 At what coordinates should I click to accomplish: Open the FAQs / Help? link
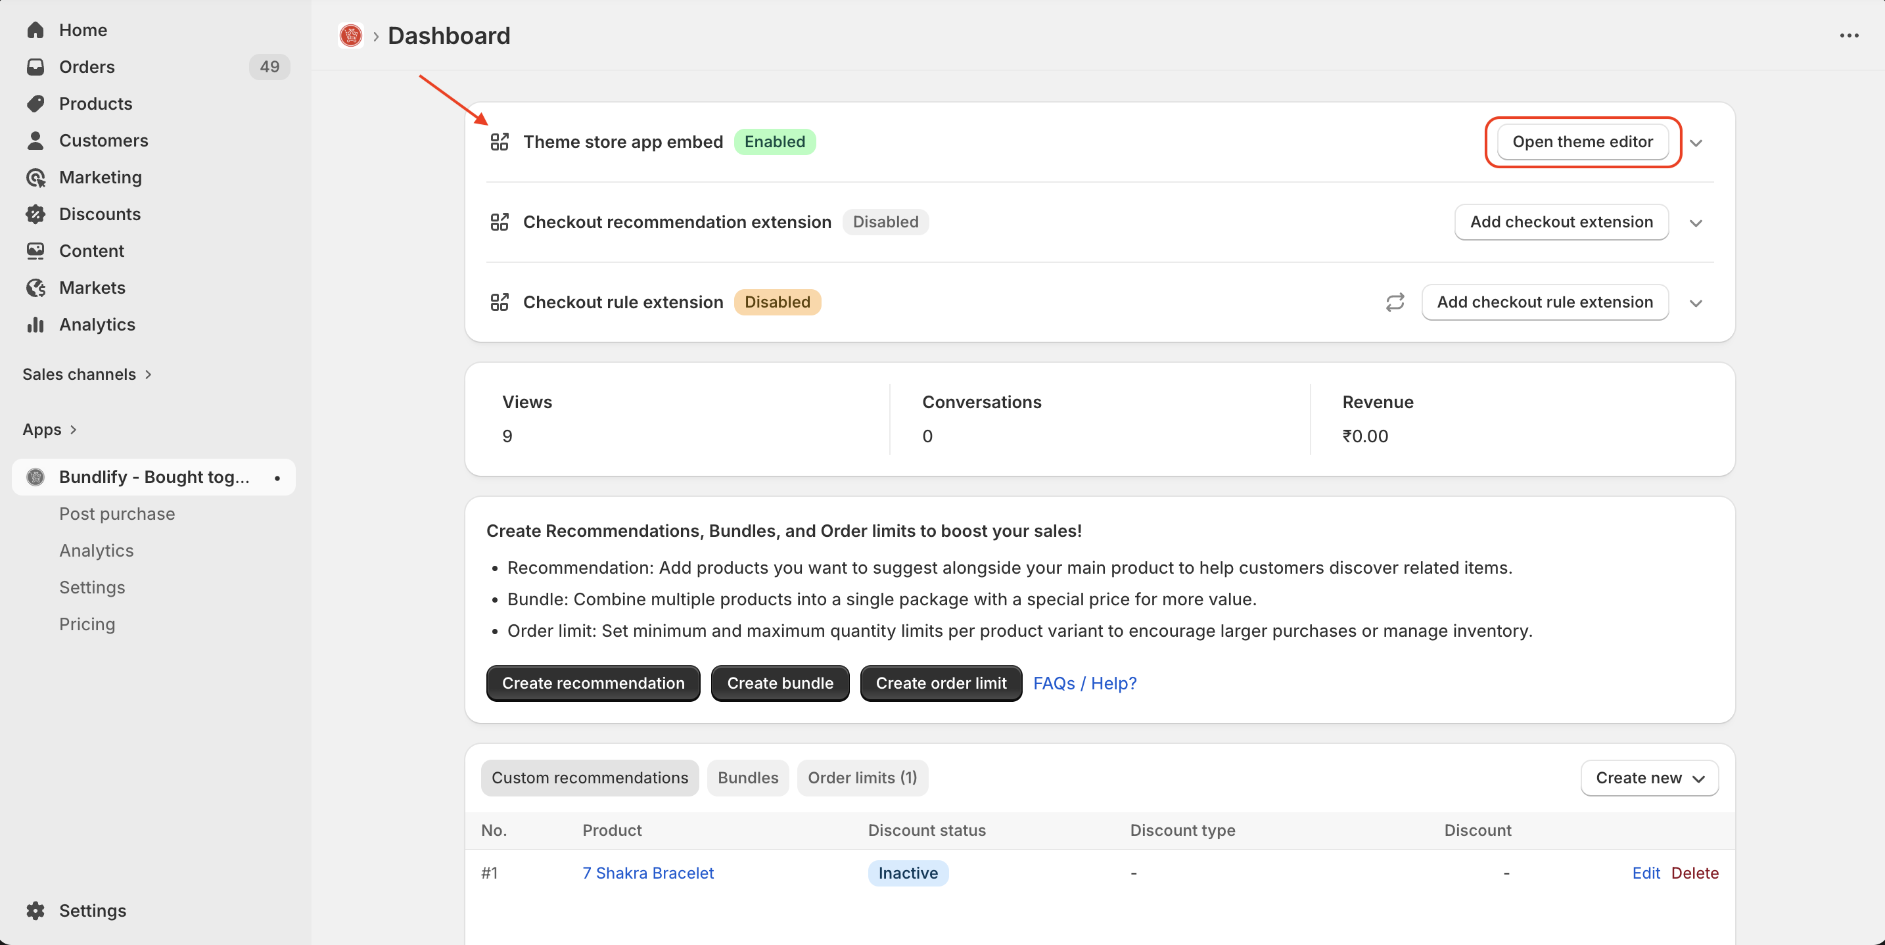pyautogui.click(x=1084, y=683)
